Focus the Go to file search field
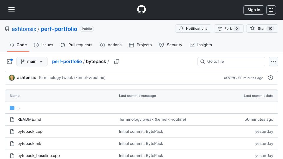The width and height of the screenshot is (283, 159). (231, 62)
